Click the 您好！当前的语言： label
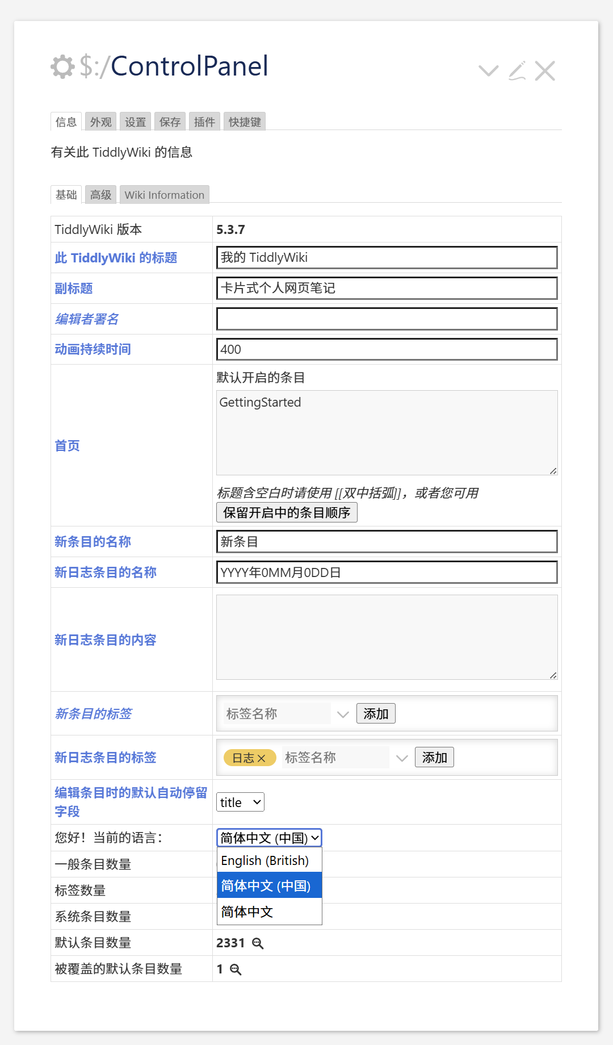Image resolution: width=613 pixels, height=1045 pixels. [x=109, y=838]
